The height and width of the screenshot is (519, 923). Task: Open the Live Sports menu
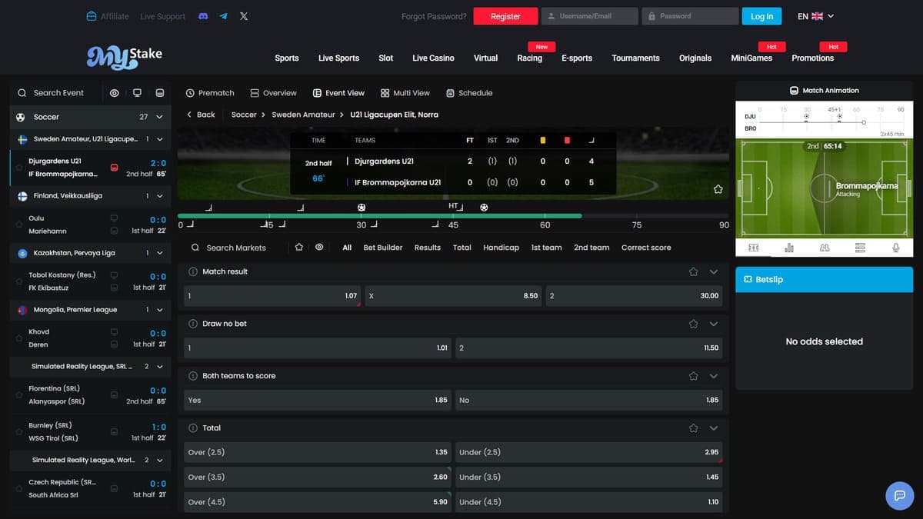click(338, 58)
